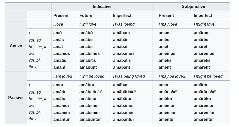The image size is (239, 127).
Task: Click the Future tense header
Action: (86, 16)
